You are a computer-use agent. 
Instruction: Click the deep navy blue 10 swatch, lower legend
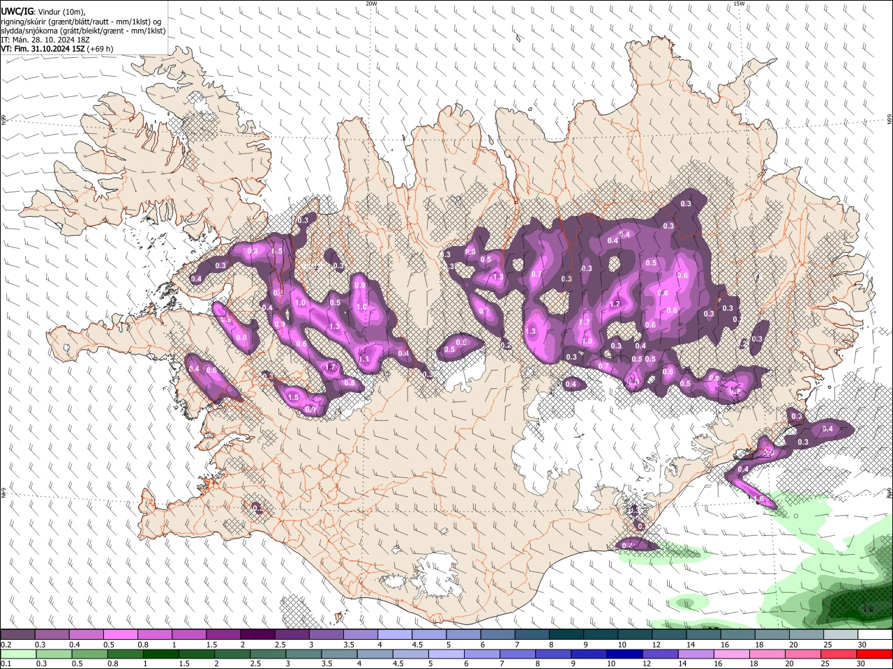tap(625, 654)
